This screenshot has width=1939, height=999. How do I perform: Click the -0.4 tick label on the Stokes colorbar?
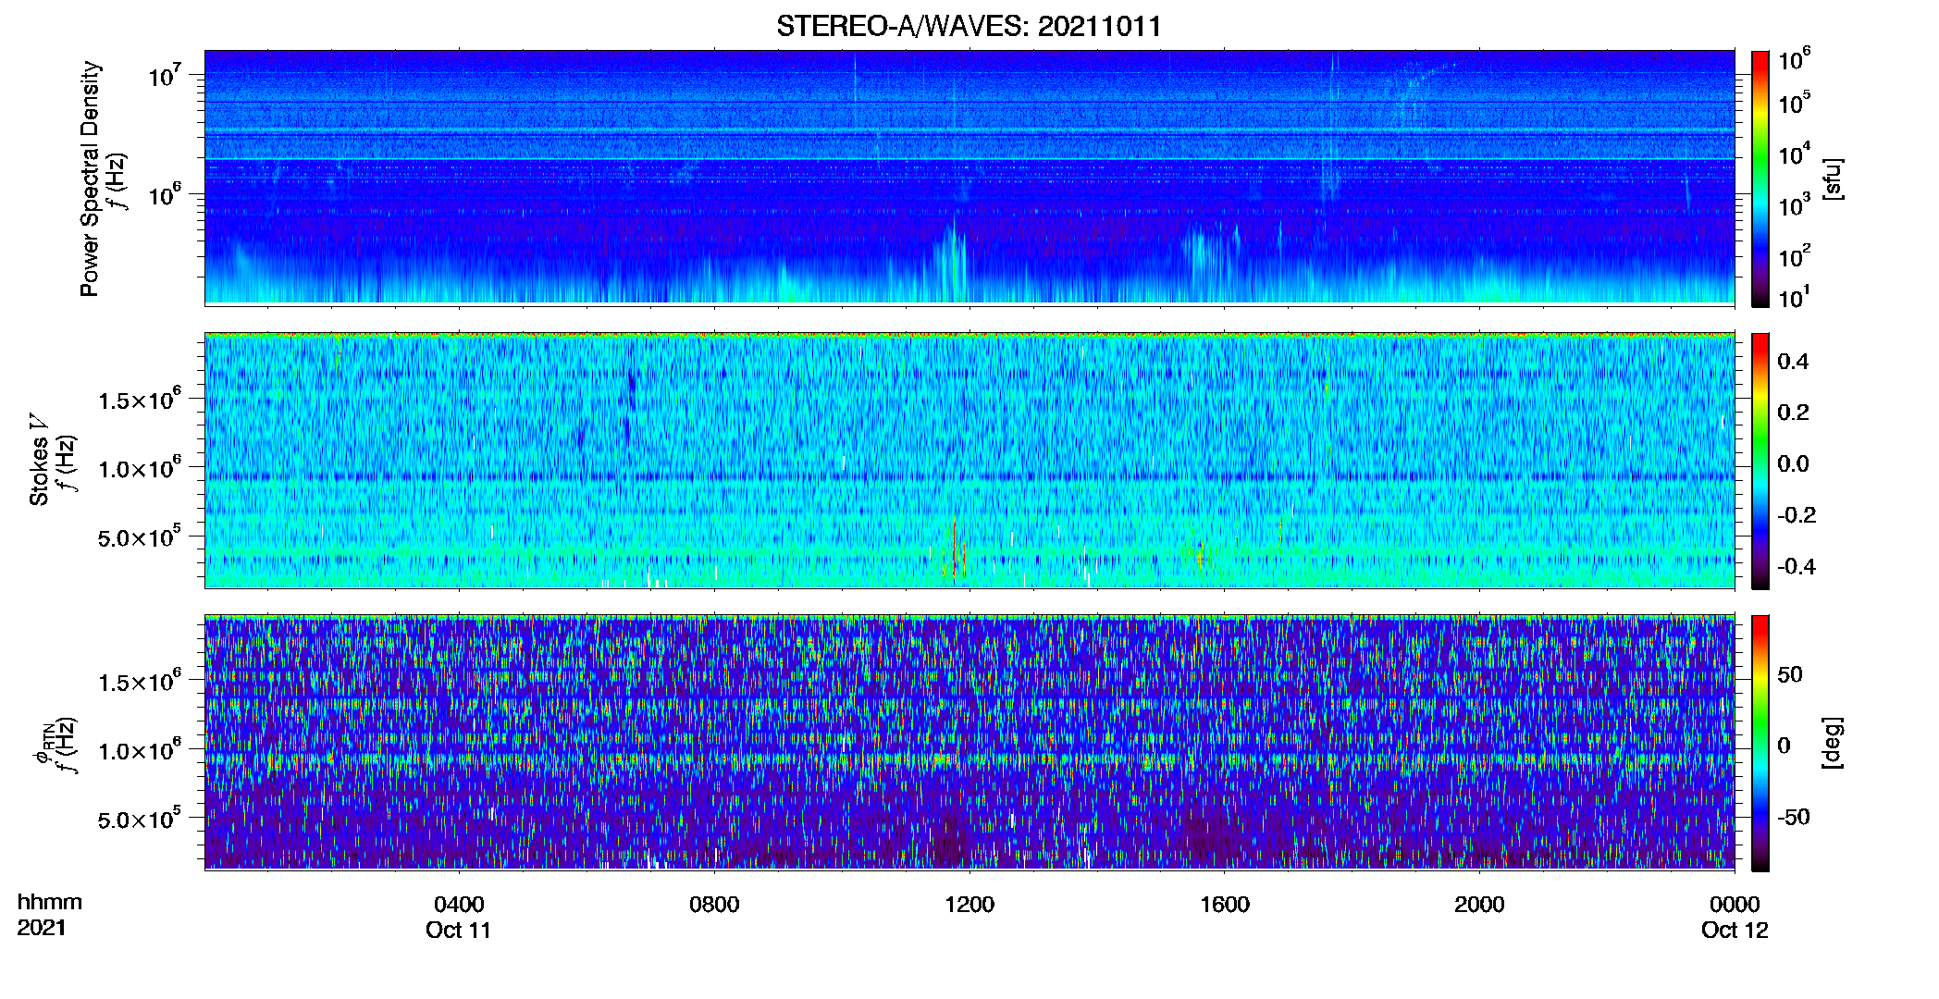1797,567
